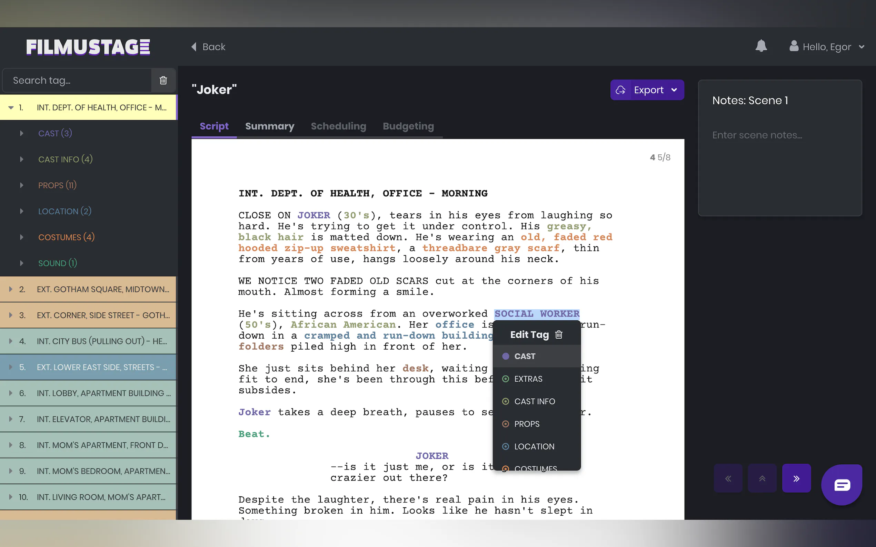Select the PROPS tag radio option

(x=506, y=424)
